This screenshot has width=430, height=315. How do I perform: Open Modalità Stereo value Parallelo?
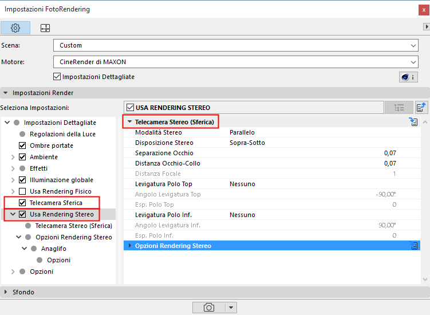[x=242, y=132]
